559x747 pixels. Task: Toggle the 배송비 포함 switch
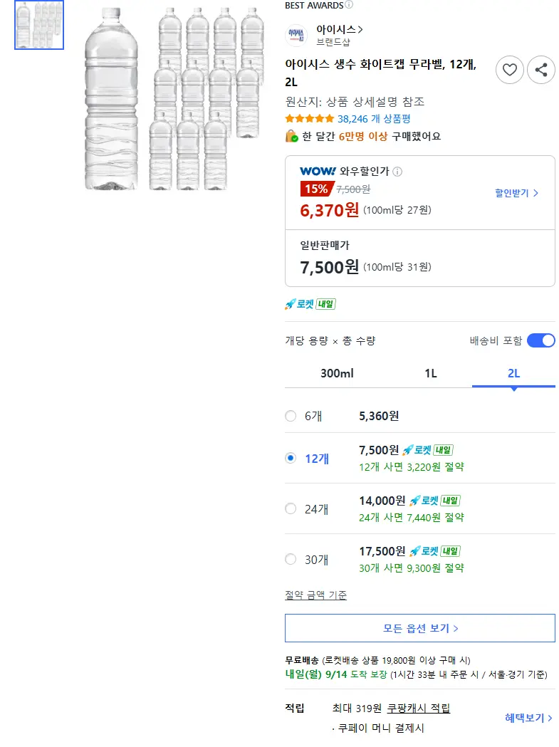[x=541, y=340]
